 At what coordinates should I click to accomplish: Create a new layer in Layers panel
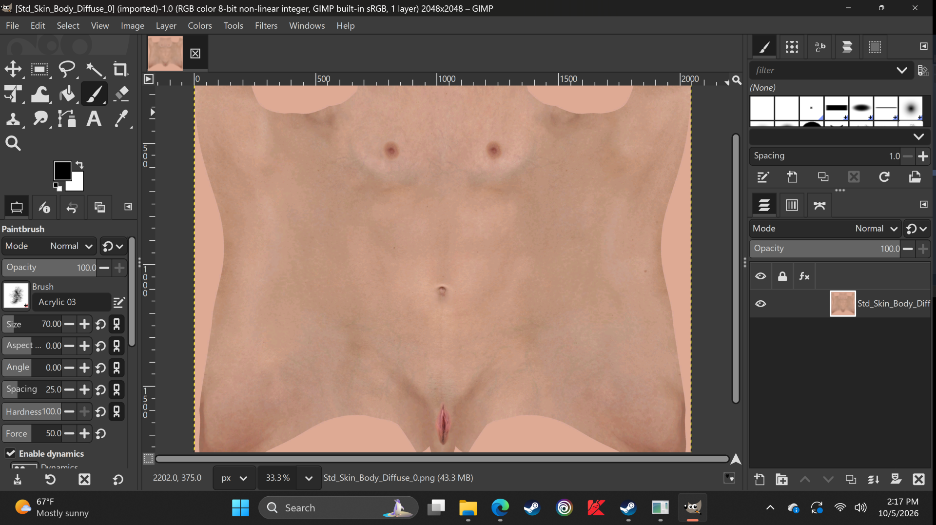pos(759,480)
